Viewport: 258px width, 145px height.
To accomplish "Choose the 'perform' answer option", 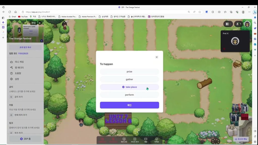I will click(129, 95).
